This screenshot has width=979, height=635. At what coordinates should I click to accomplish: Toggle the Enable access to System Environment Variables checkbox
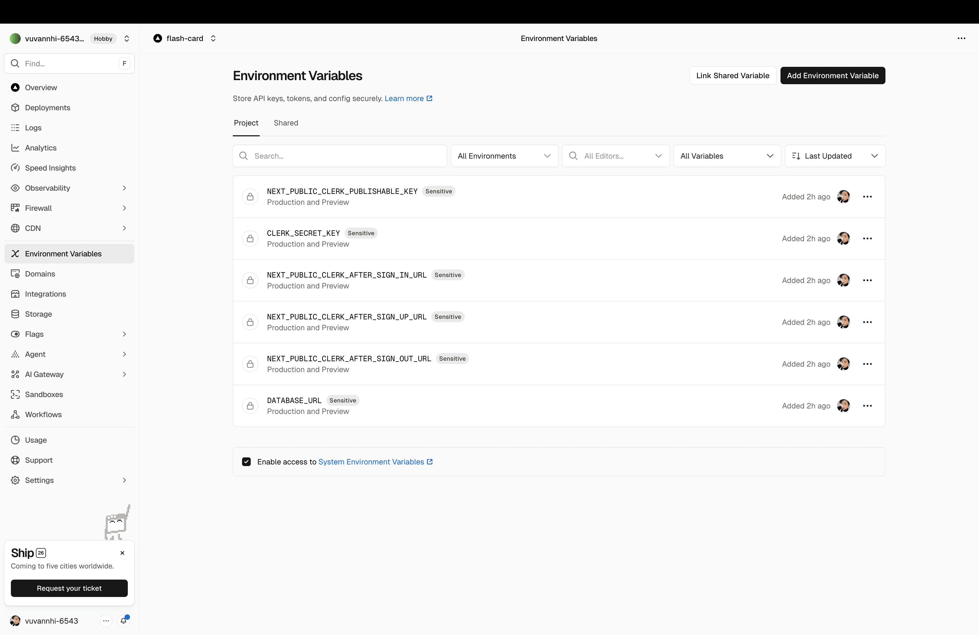[246, 462]
